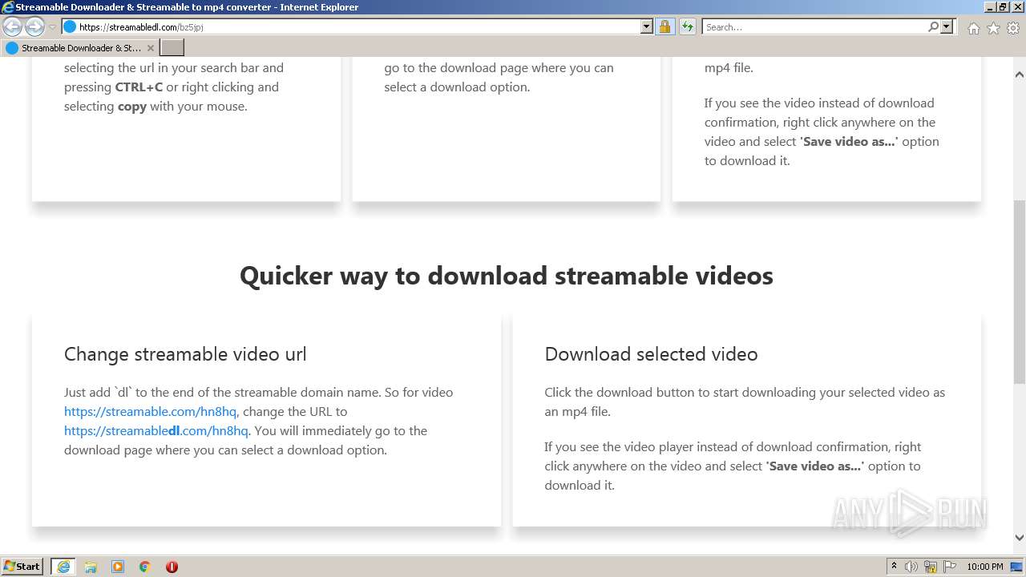
Task: Click the Home icon
Action: [973, 28]
